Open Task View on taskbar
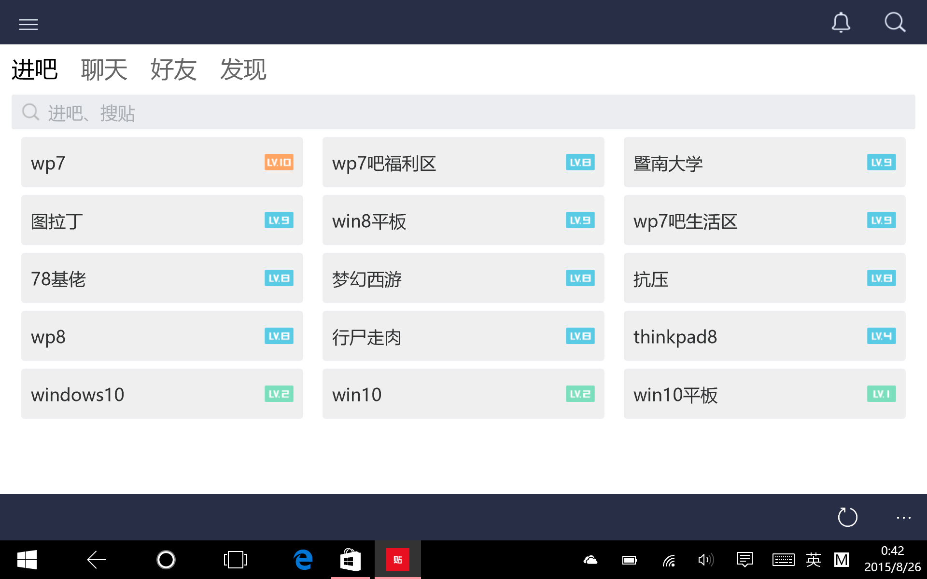Viewport: 927px width, 579px height. click(x=236, y=560)
